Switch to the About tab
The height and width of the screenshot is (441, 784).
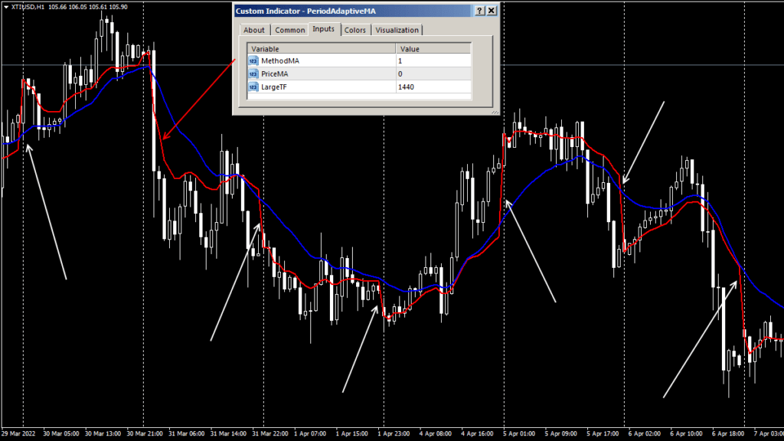tap(253, 30)
